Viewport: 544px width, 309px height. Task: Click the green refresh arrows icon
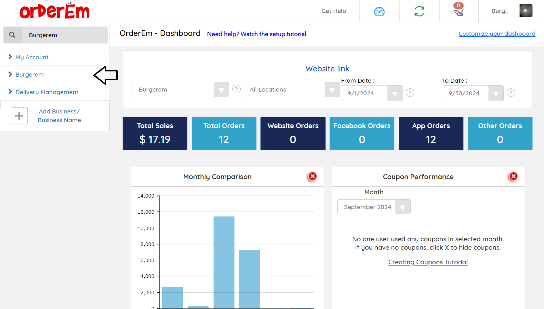419,11
